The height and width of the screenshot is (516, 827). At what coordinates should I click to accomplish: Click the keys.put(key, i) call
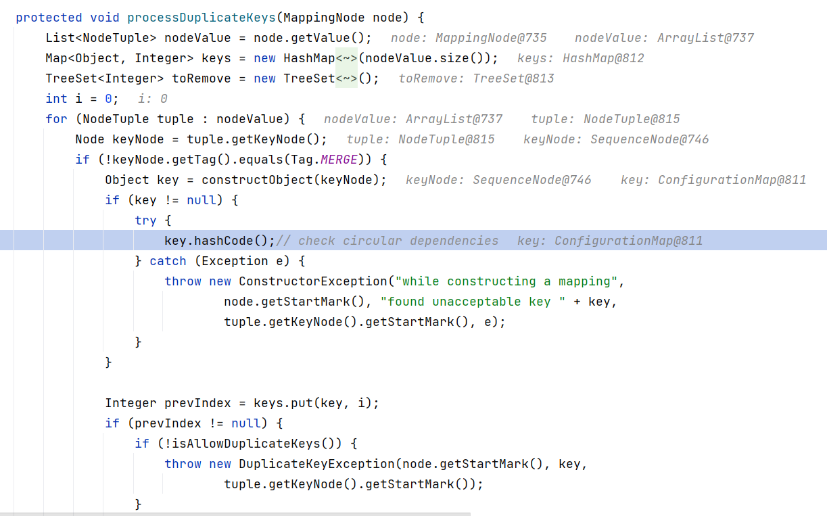(313, 403)
